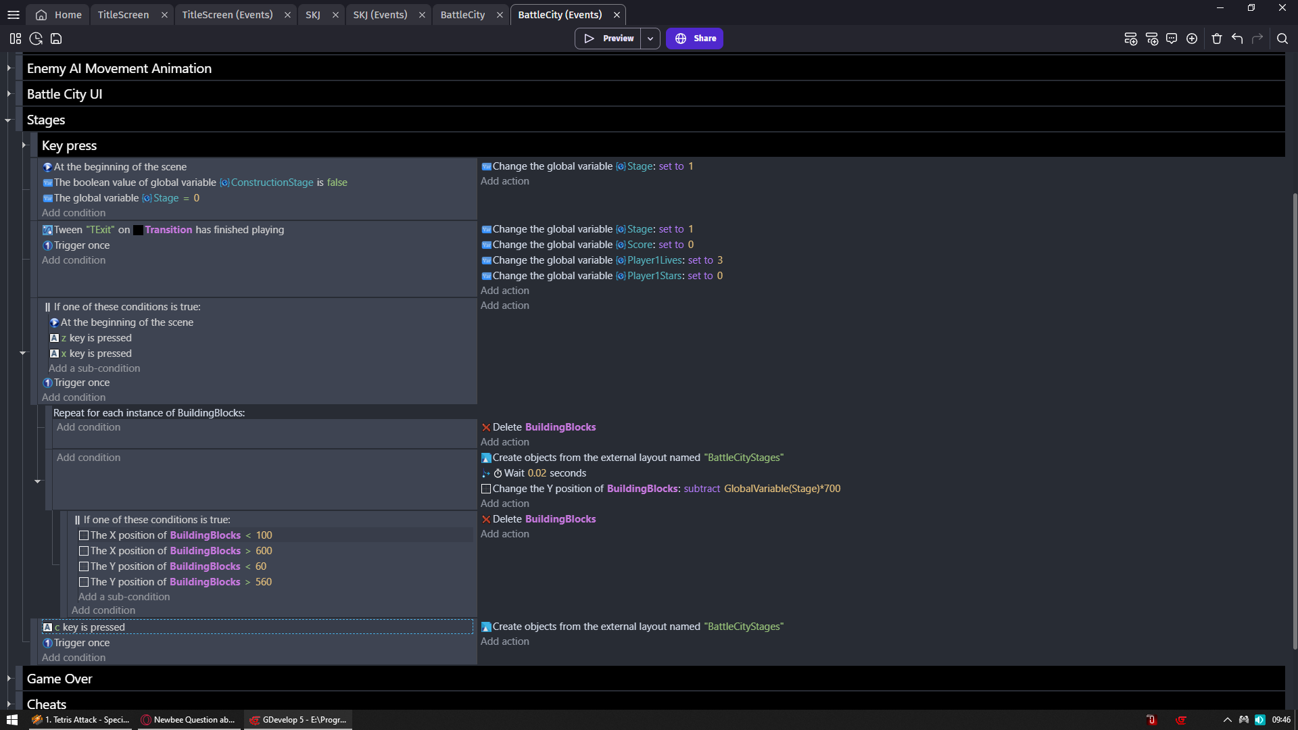
Task: Click Add action below Delete BuildingBlocks
Action: 504,442
